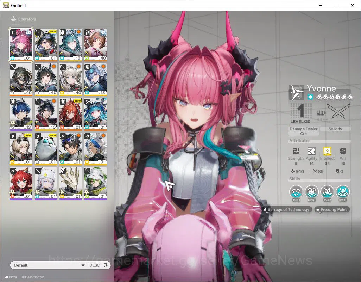Select the operator with blue sunglasses on head
The width and height of the screenshot is (361, 282).
[x=71, y=149]
